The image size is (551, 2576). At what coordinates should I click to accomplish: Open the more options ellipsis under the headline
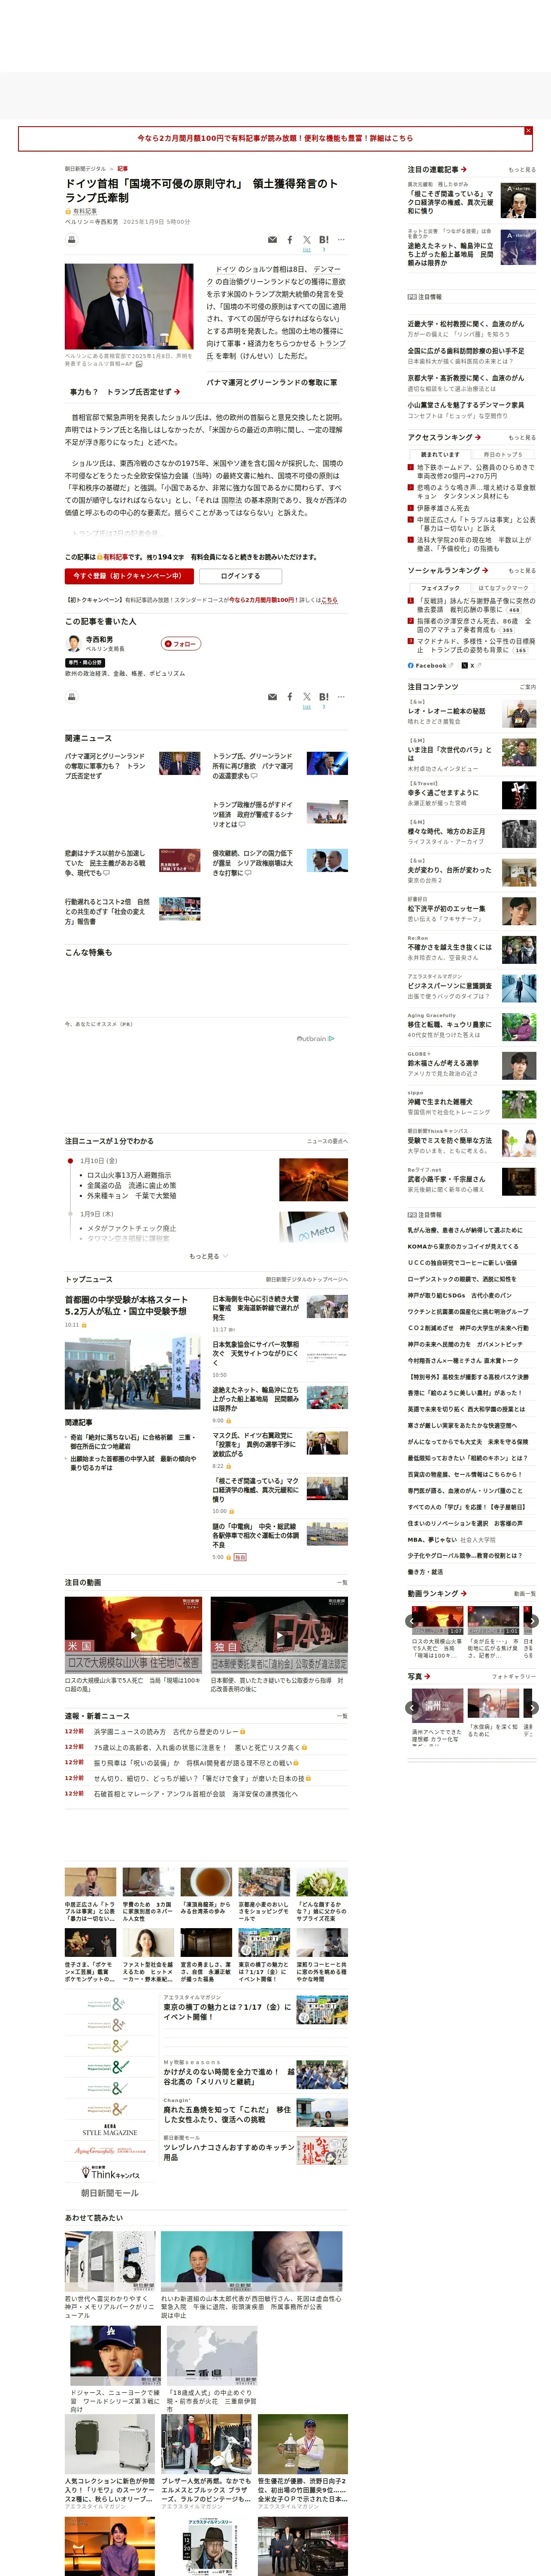[x=341, y=240]
